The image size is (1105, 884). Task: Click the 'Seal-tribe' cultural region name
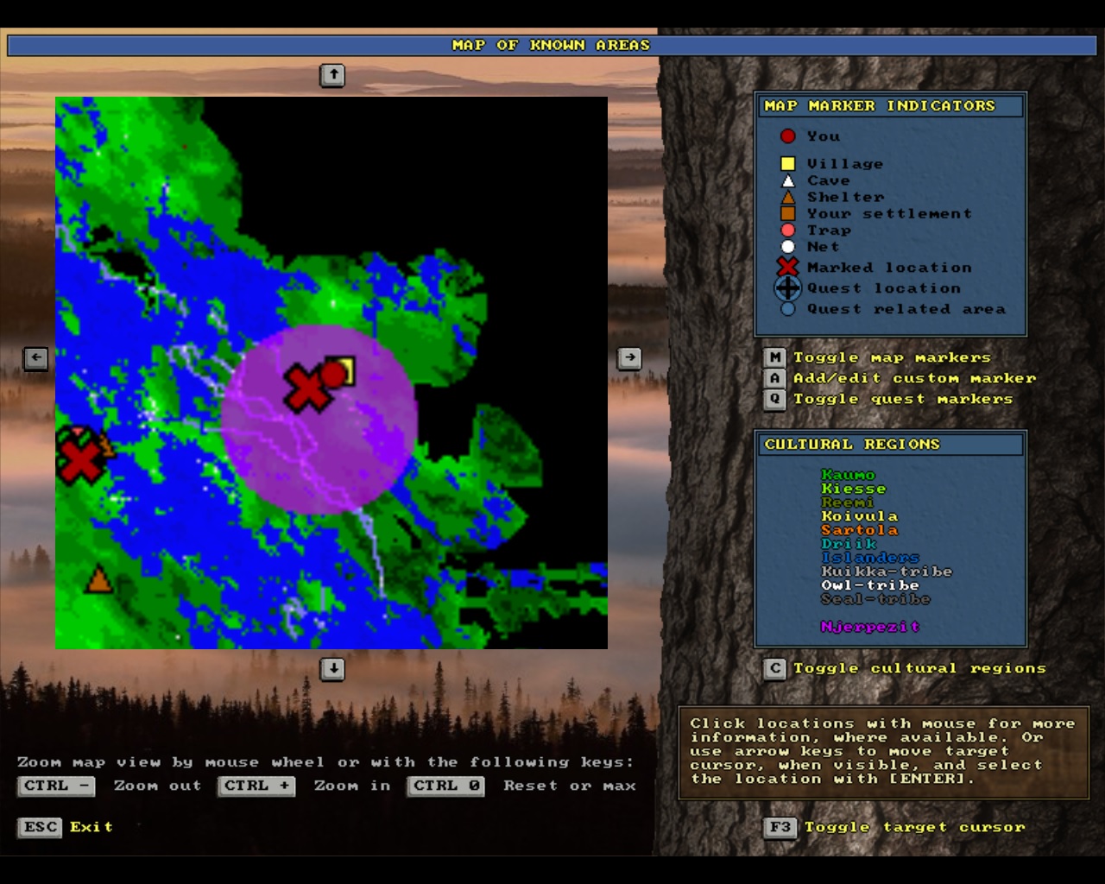click(x=875, y=599)
